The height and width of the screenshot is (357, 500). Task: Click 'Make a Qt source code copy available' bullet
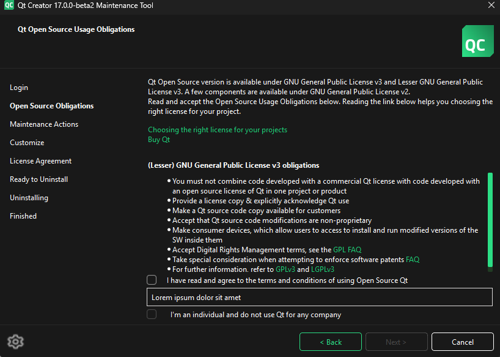256,211
